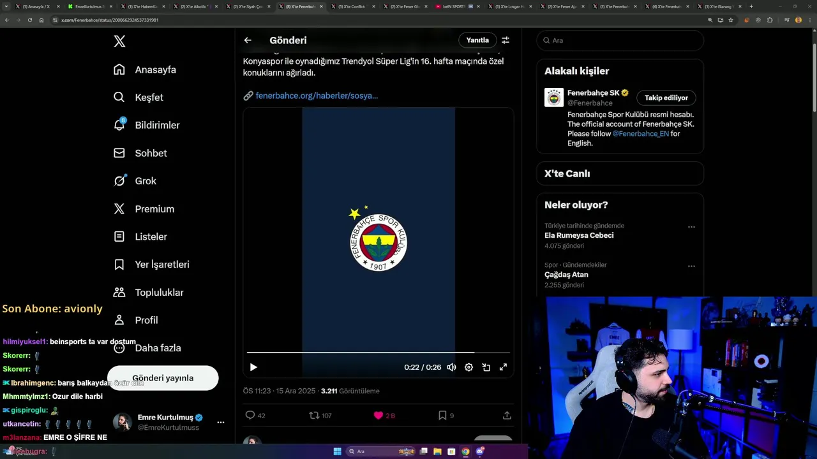
Task: Open Yer İşaretleri bookmarks
Action: [151, 265]
